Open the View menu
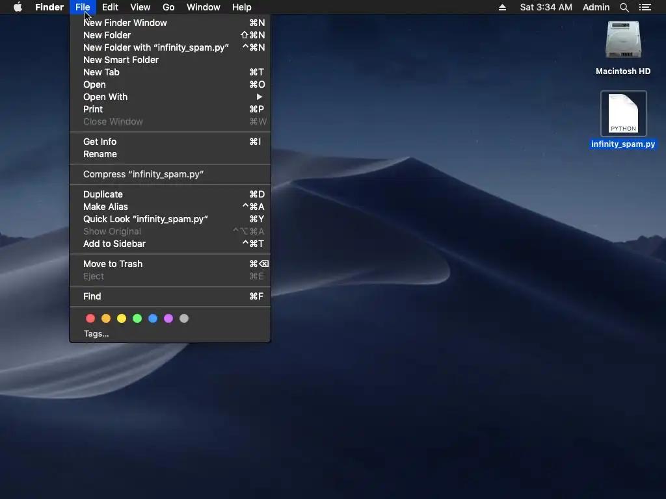This screenshot has width=666, height=499. click(x=140, y=7)
